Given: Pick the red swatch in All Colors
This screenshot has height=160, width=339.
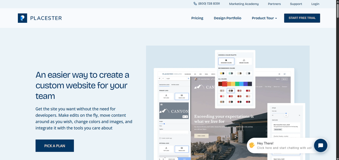Looking at the screenshot, I should pos(224,84).
